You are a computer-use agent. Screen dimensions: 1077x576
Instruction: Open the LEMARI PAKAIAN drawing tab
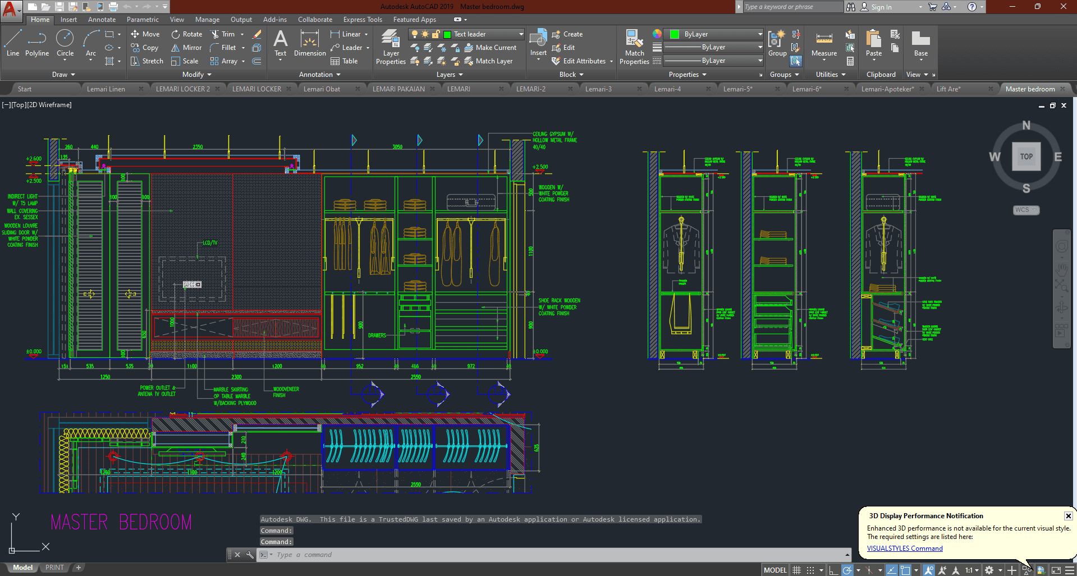point(398,89)
